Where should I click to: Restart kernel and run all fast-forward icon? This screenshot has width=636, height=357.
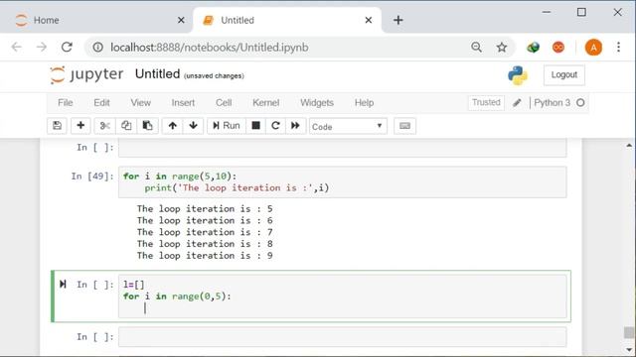point(296,126)
